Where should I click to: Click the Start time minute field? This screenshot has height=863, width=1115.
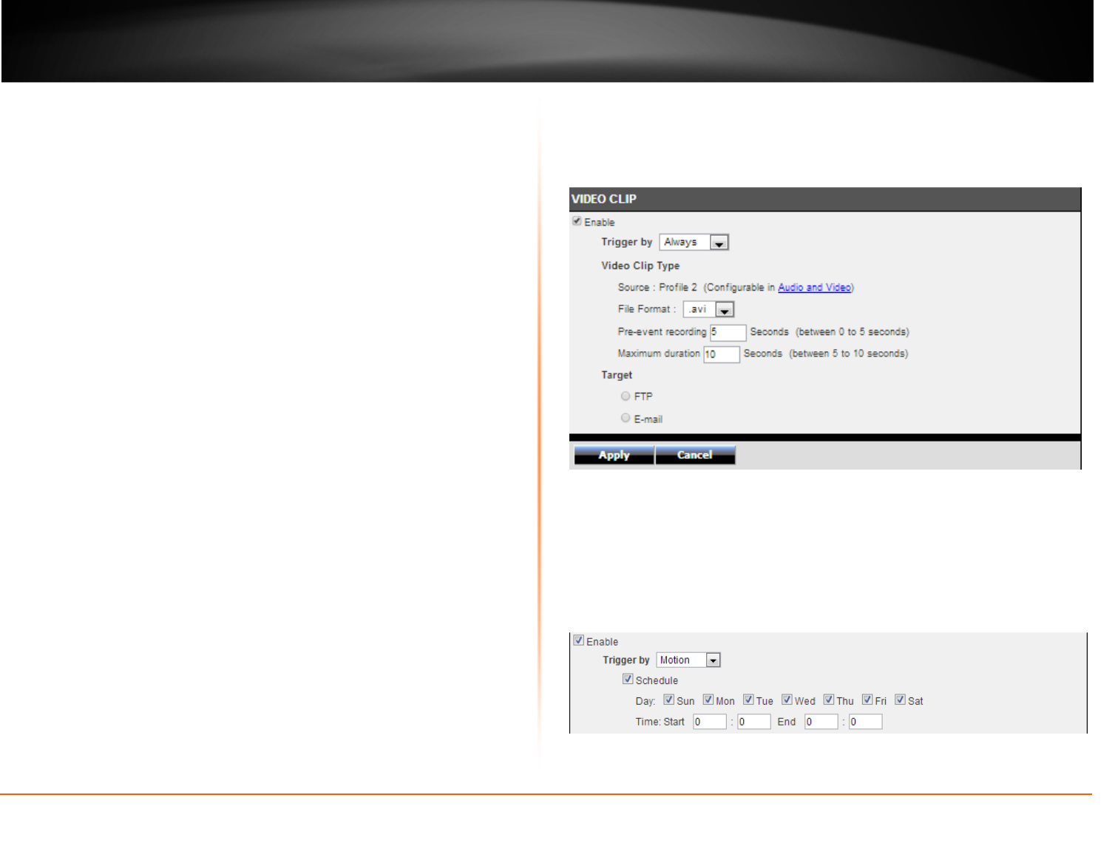pyautogui.click(x=754, y=722)
